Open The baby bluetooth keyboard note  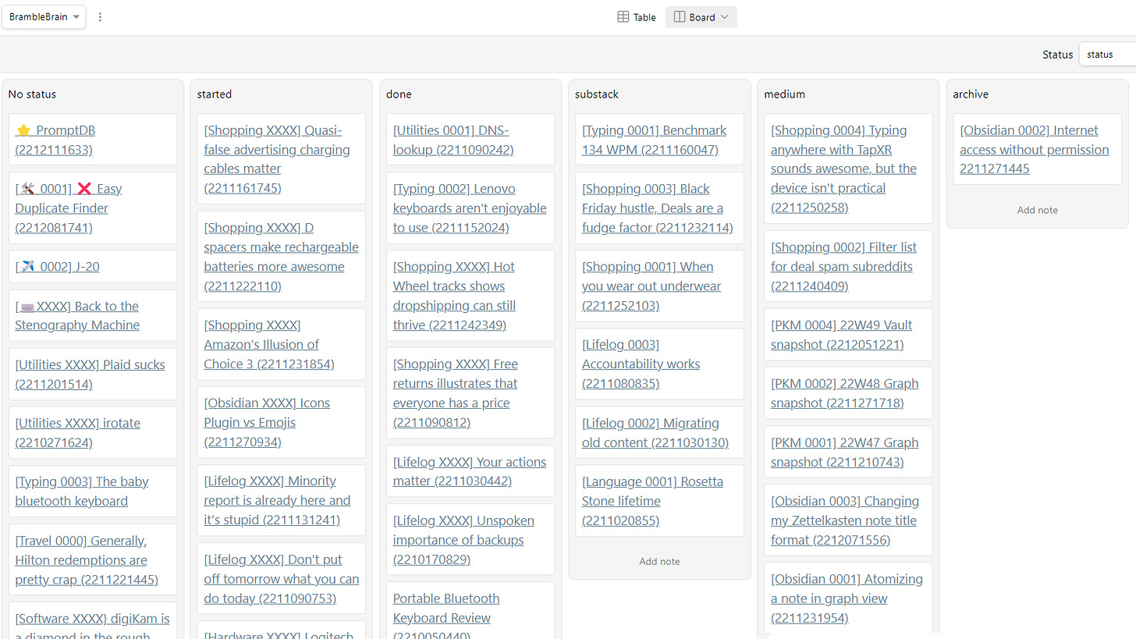[93, 491]
